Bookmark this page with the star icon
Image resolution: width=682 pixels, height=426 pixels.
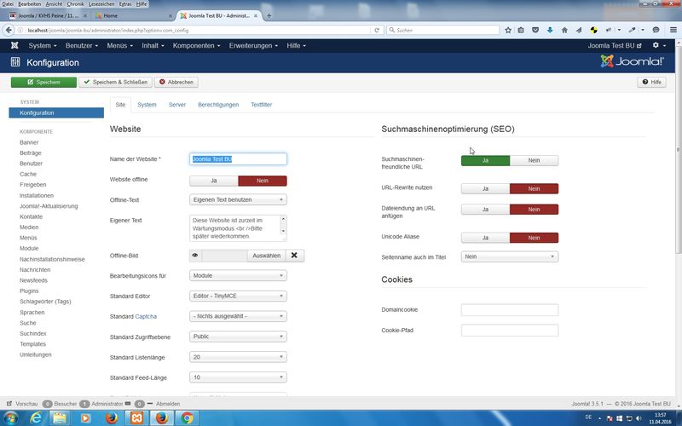[507, 30]
